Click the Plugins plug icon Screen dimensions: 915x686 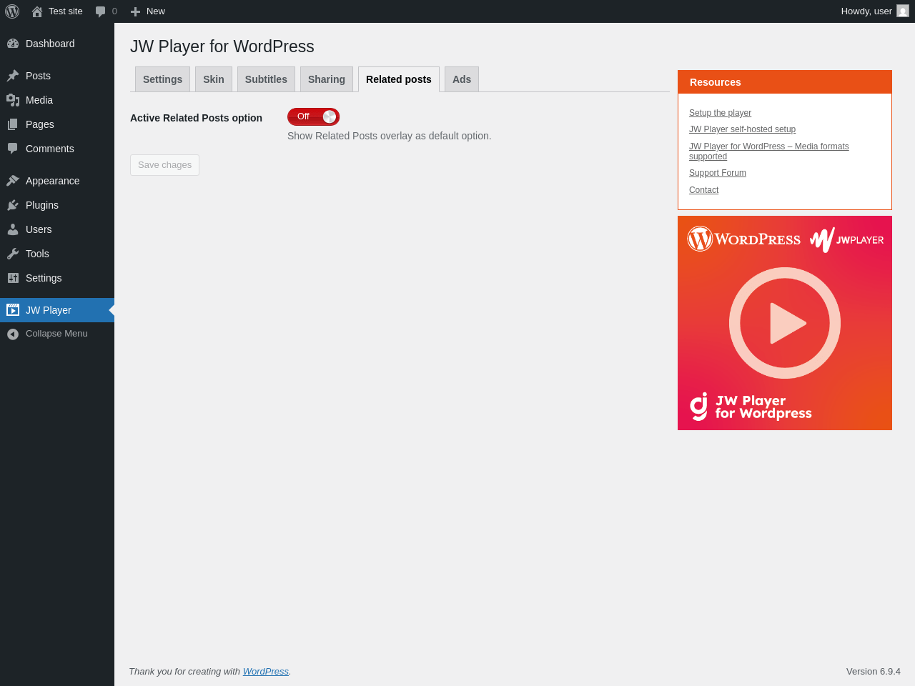click(13, 205)
